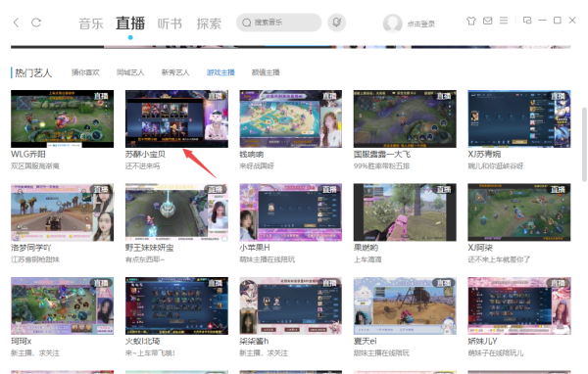Click the caption 有点东西耶~
Screen dimensions: 588x374
coord(145,259)
